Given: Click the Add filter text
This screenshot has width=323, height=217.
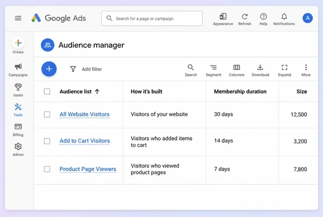Looking at the screenshot, I should [x=92, y=69].
